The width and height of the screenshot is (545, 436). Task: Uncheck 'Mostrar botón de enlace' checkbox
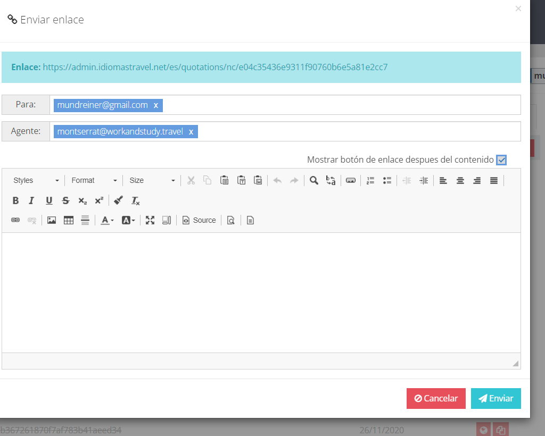[x=501, y=160]
